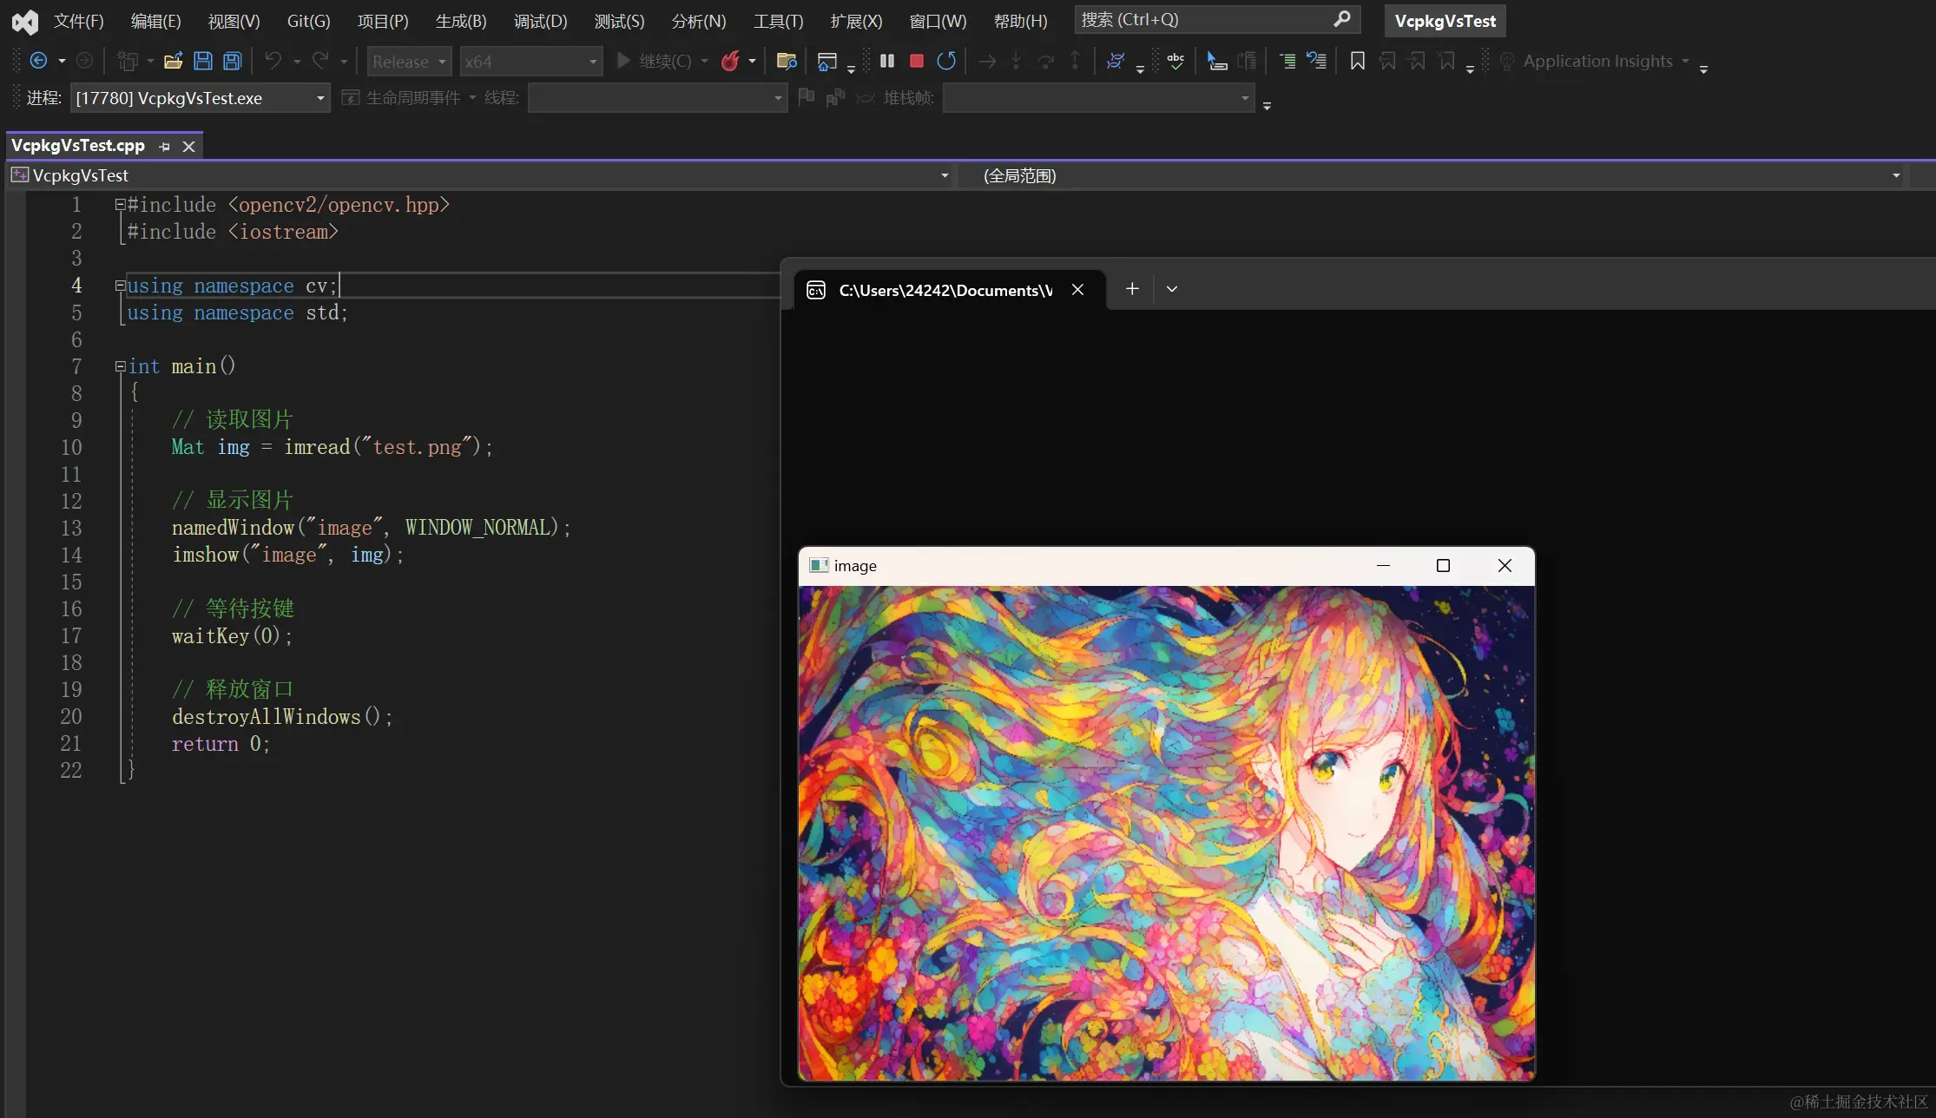Click the spell checker abc icon

(1175, 61)
